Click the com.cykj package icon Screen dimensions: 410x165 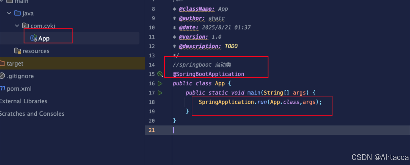(x=25, y=26)
